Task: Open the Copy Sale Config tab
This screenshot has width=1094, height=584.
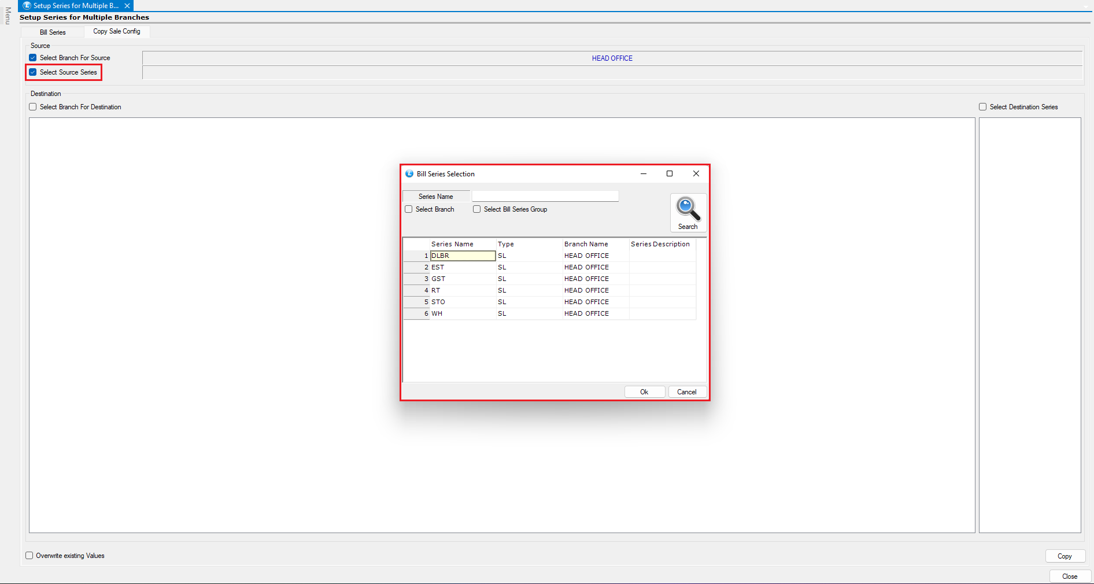Action: point(117,31)
